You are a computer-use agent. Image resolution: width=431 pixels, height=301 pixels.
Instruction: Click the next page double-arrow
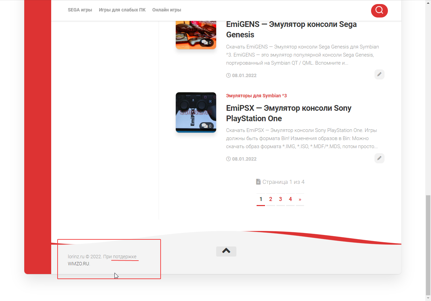[x=300, y=199]
